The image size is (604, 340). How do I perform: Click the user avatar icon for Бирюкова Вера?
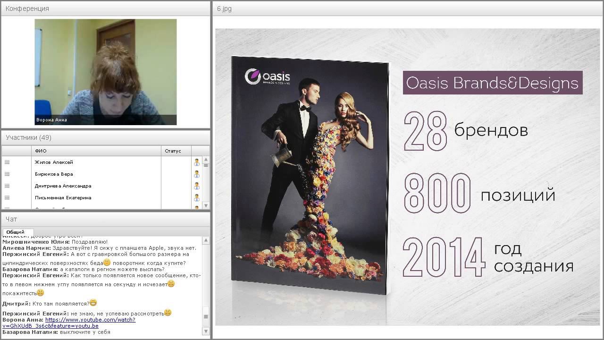[x=197, y=174]
